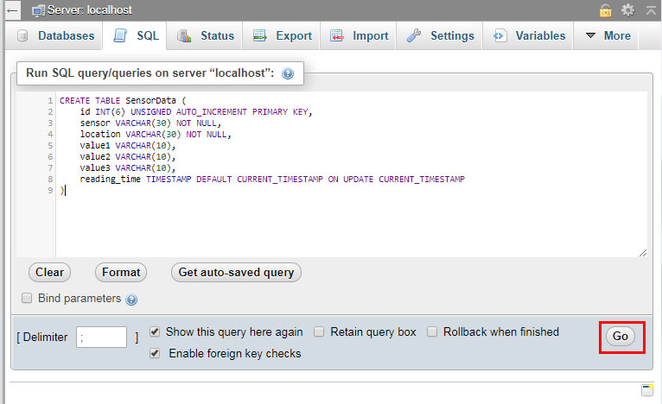The width and height of the screenshot is (662, 404).
Task: Click the note icon at bottom right
Action: (x=646, y=389)
